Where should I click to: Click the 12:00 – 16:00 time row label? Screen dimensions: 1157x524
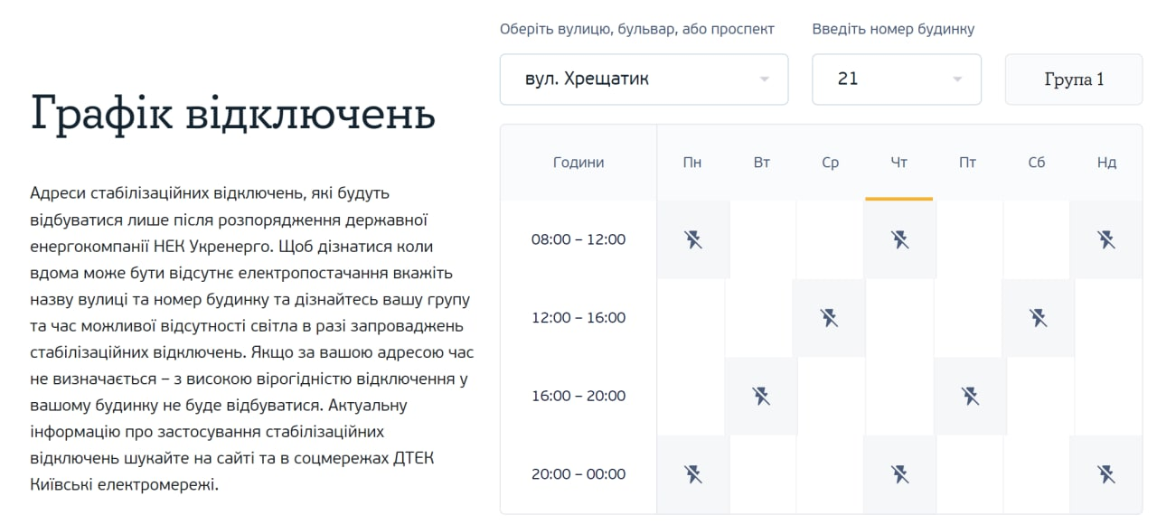point(578,318)
